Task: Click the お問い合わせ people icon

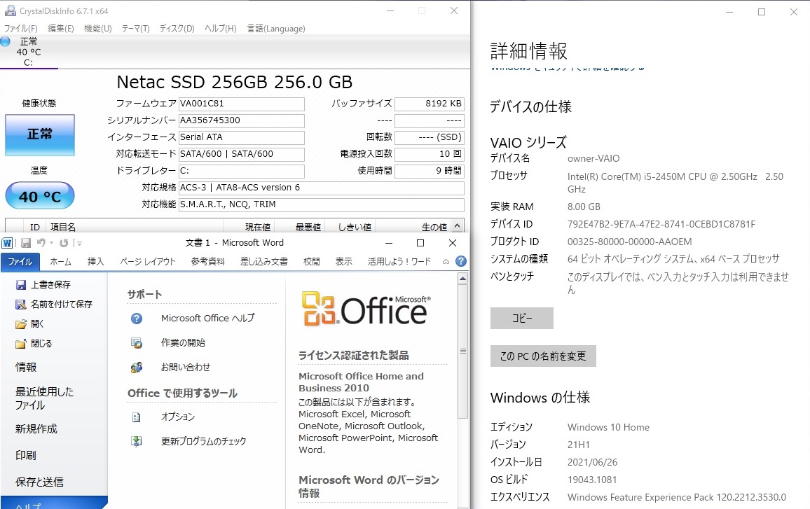Action: (137, 367)
